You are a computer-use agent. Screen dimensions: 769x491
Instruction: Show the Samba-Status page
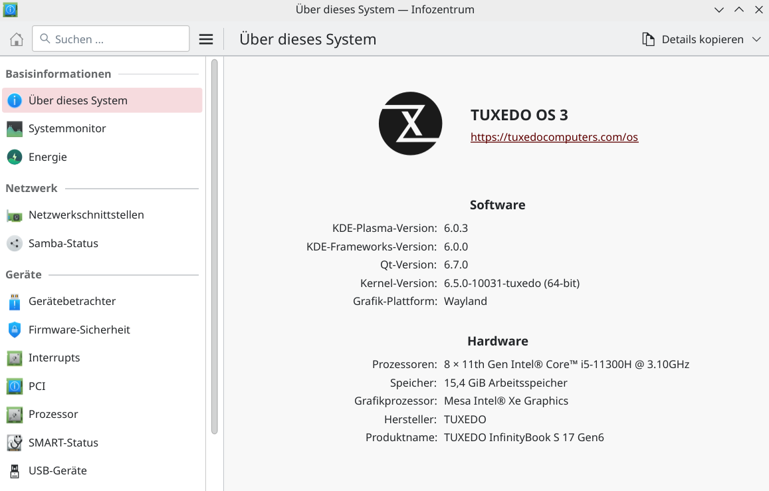coord(102,244)
